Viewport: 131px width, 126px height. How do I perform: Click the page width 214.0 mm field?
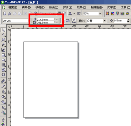(45, 19)
